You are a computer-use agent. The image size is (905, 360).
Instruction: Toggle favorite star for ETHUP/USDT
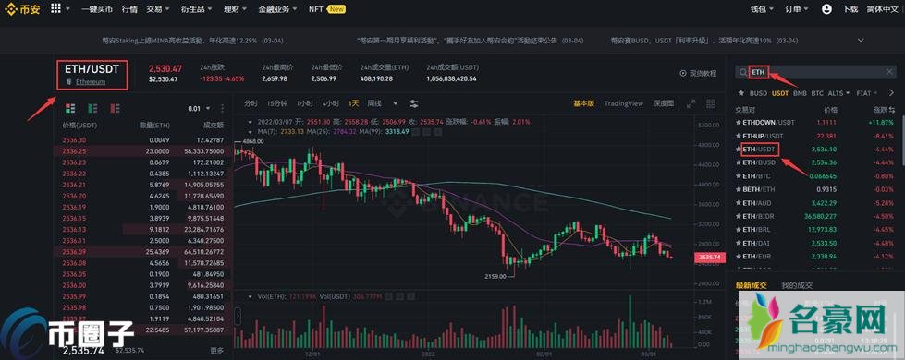point(739,136)
